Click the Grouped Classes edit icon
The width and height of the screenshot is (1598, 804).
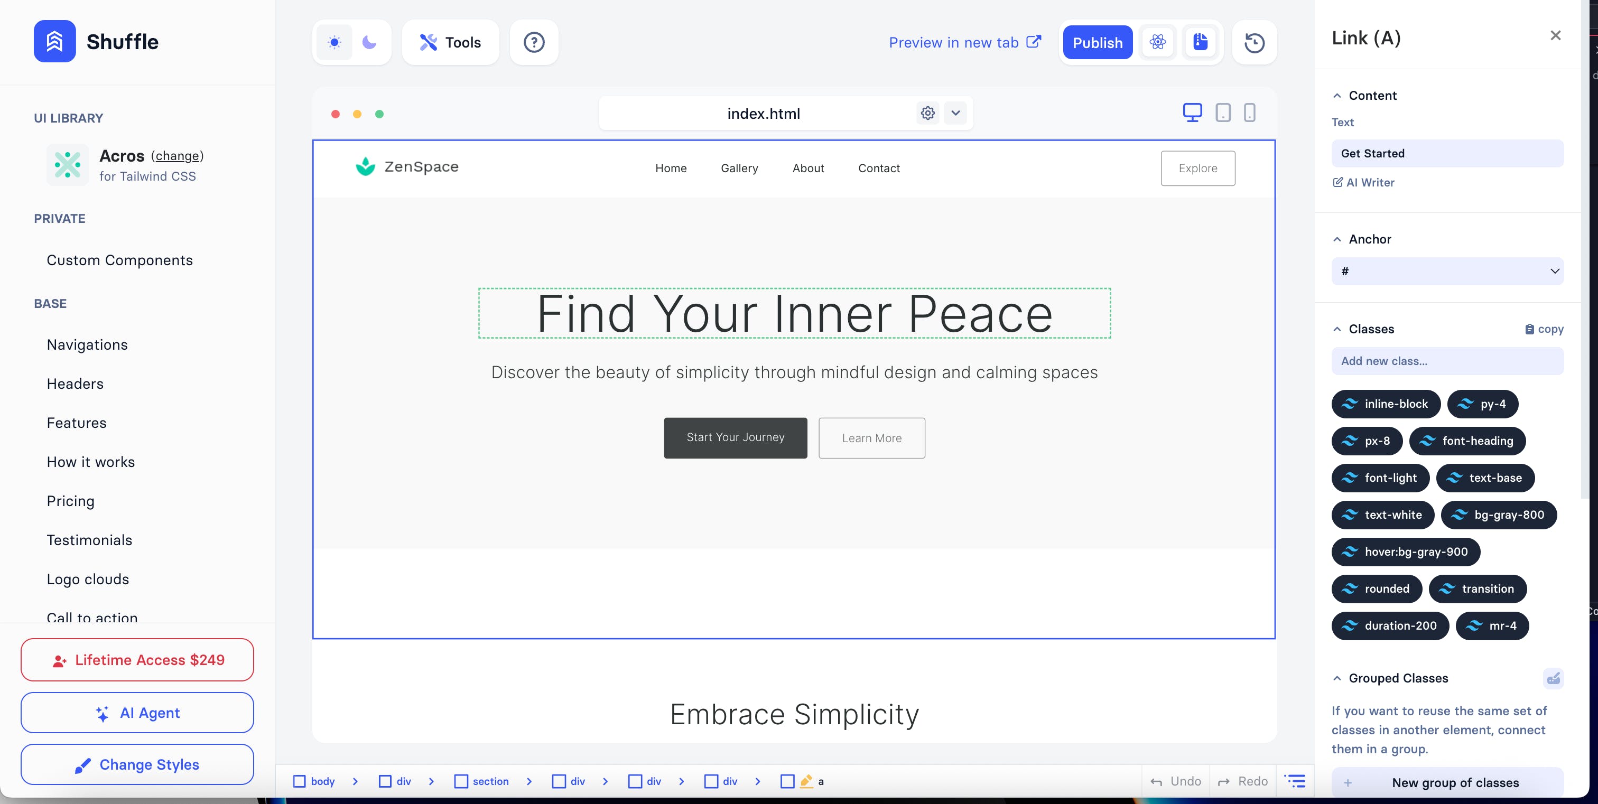click(1553, 678)
